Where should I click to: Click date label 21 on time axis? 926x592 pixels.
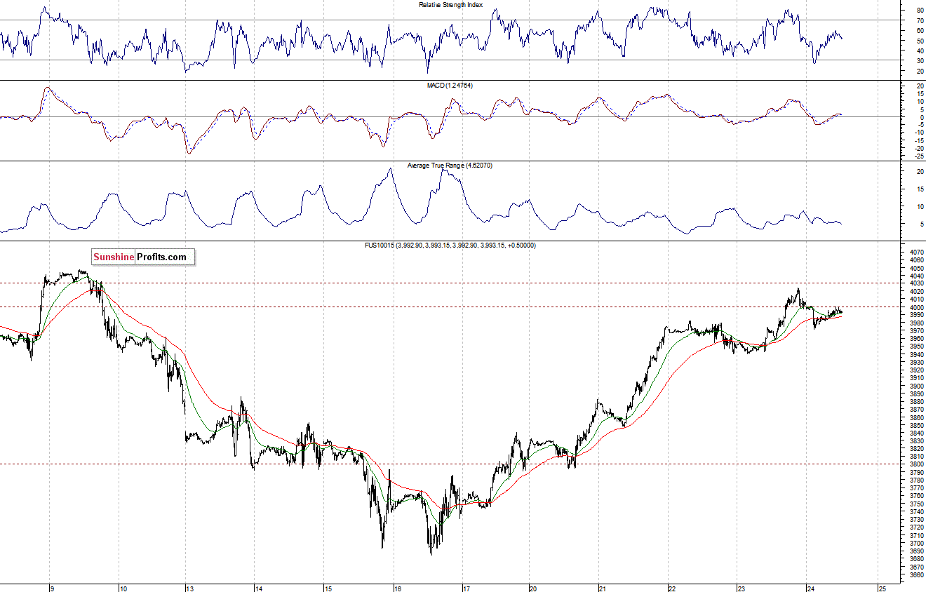tap(602, 588)
